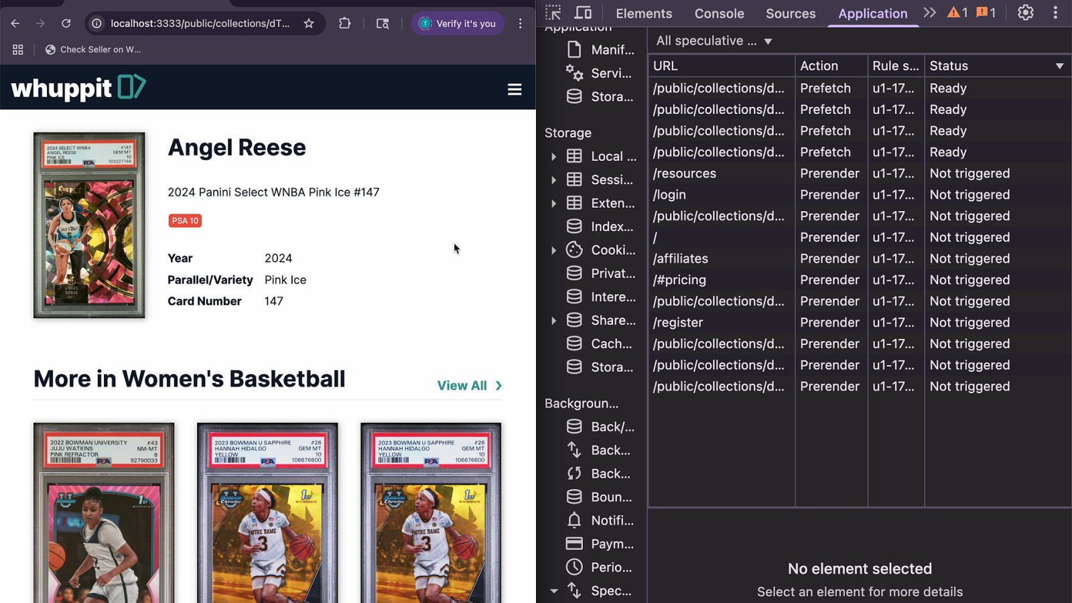Bookmark this page with the star icon

tap(309, 23)
